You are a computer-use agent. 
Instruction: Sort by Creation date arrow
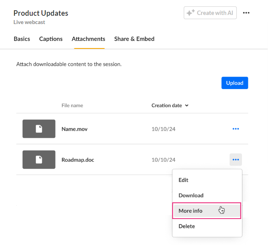(x=187, y=106)
